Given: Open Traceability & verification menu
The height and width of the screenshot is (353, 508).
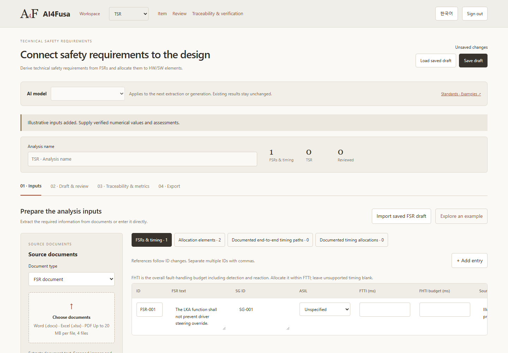Looking at the screenshot, I should point(218,14).
